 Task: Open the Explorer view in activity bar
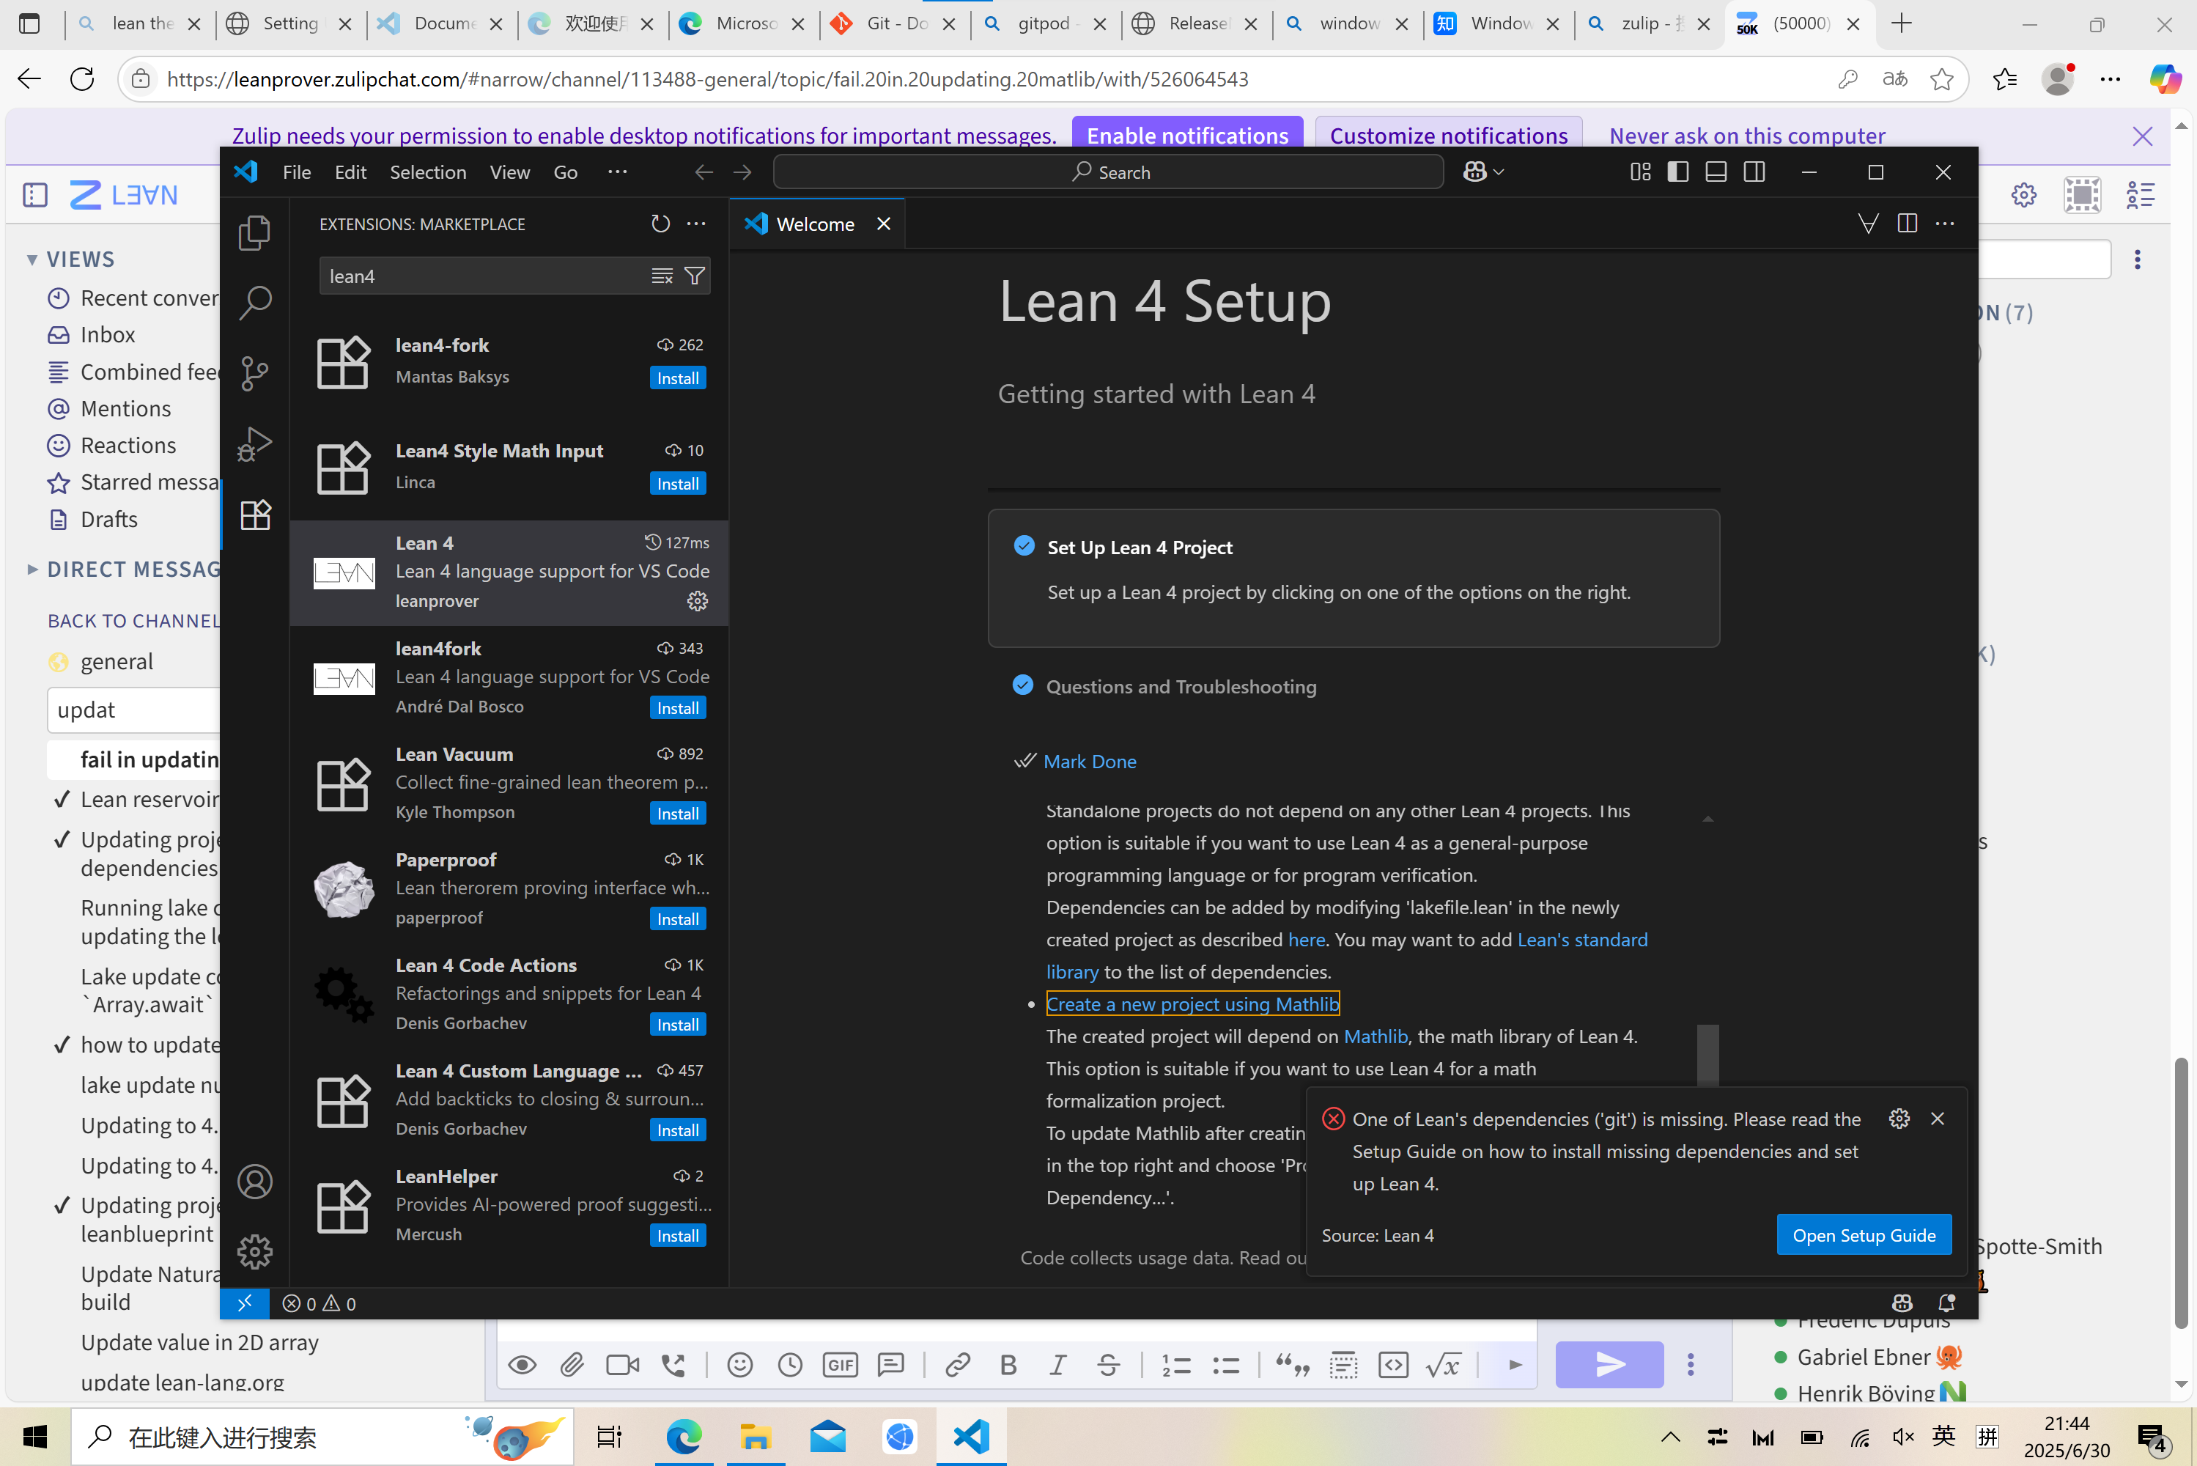[x=254, y=233]
